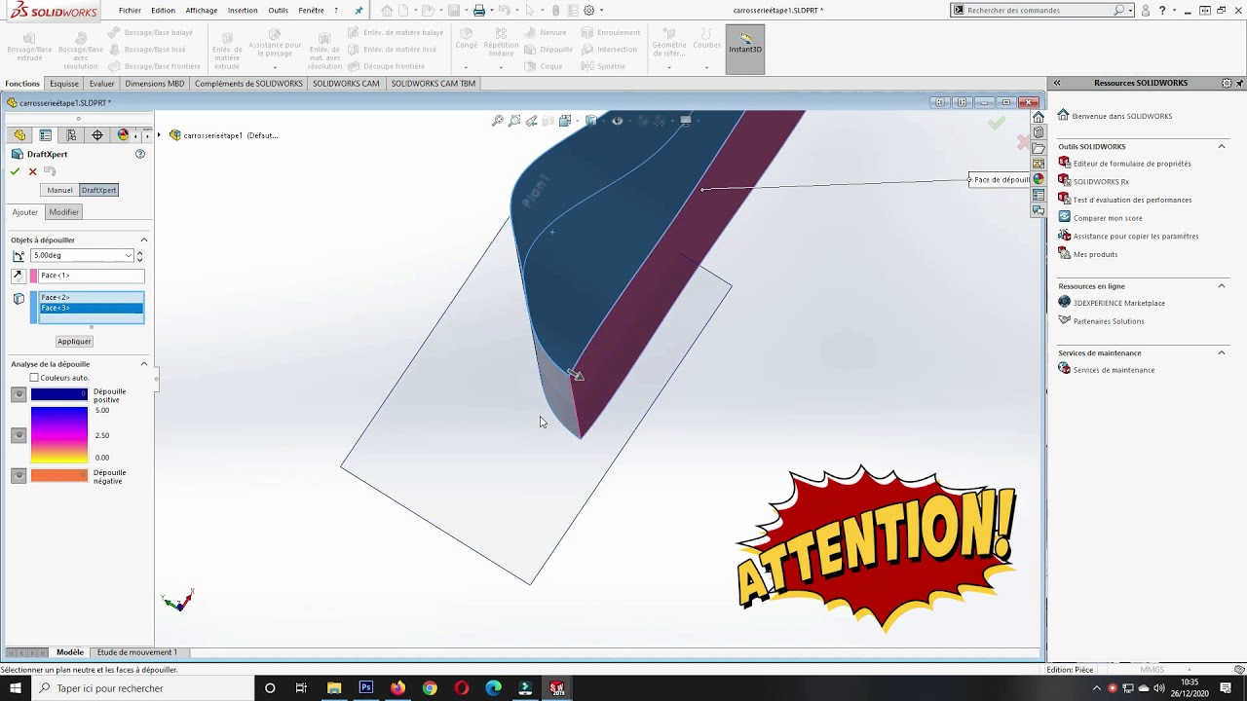
Task: Open the File Explorer folder icon in task pane
Action: tap(1039, 148)
